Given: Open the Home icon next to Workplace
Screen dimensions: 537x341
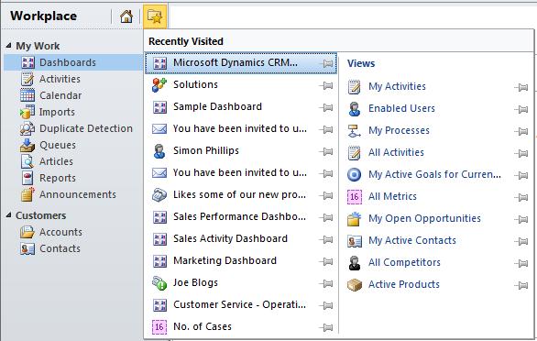Looking at the screenshot, I should coord(126,16).
